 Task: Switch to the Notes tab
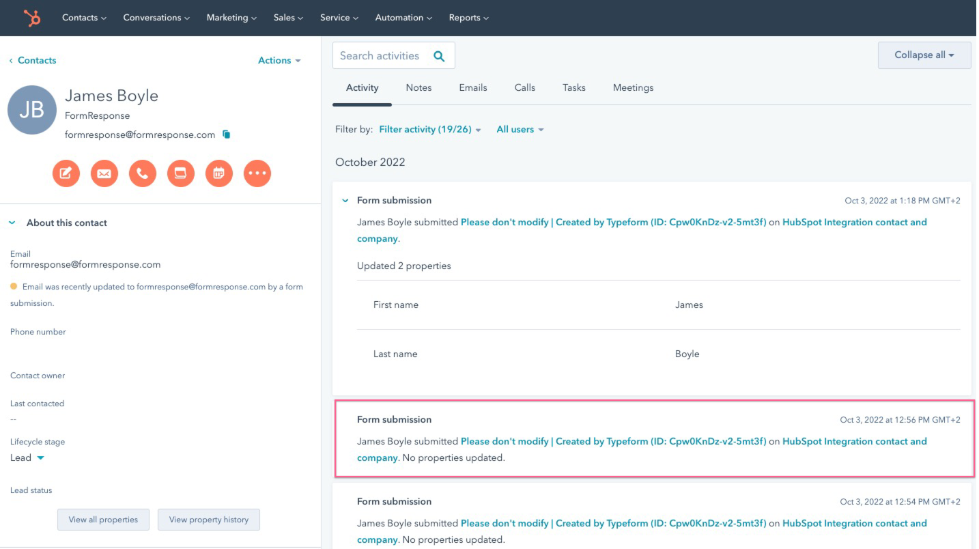tap(418, 87)
